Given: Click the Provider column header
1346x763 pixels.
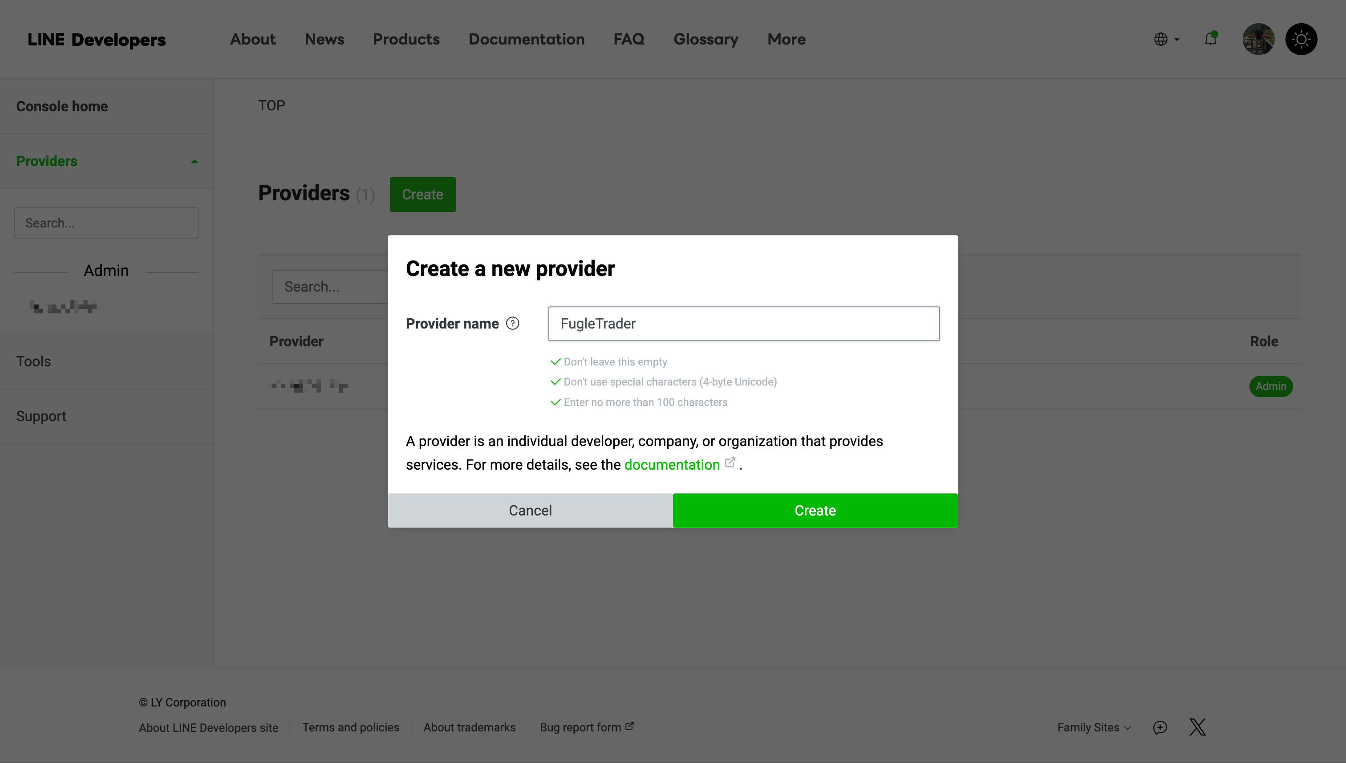Looking at the screenshot, I should pos(296,341).
